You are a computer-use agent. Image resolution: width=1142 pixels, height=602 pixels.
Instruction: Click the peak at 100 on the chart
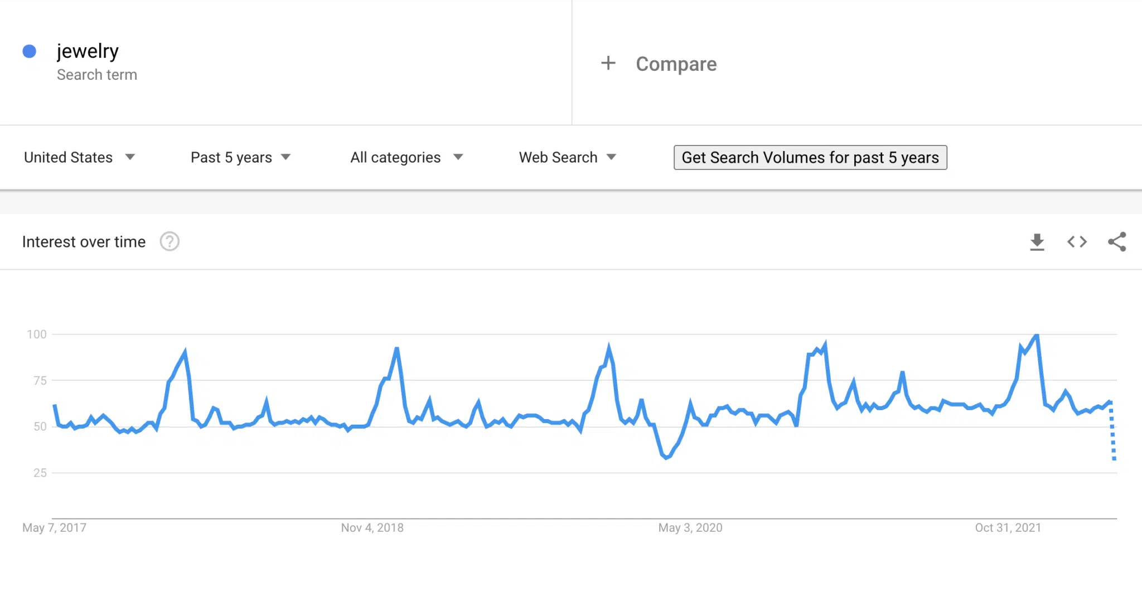[x=1036, y=335]
